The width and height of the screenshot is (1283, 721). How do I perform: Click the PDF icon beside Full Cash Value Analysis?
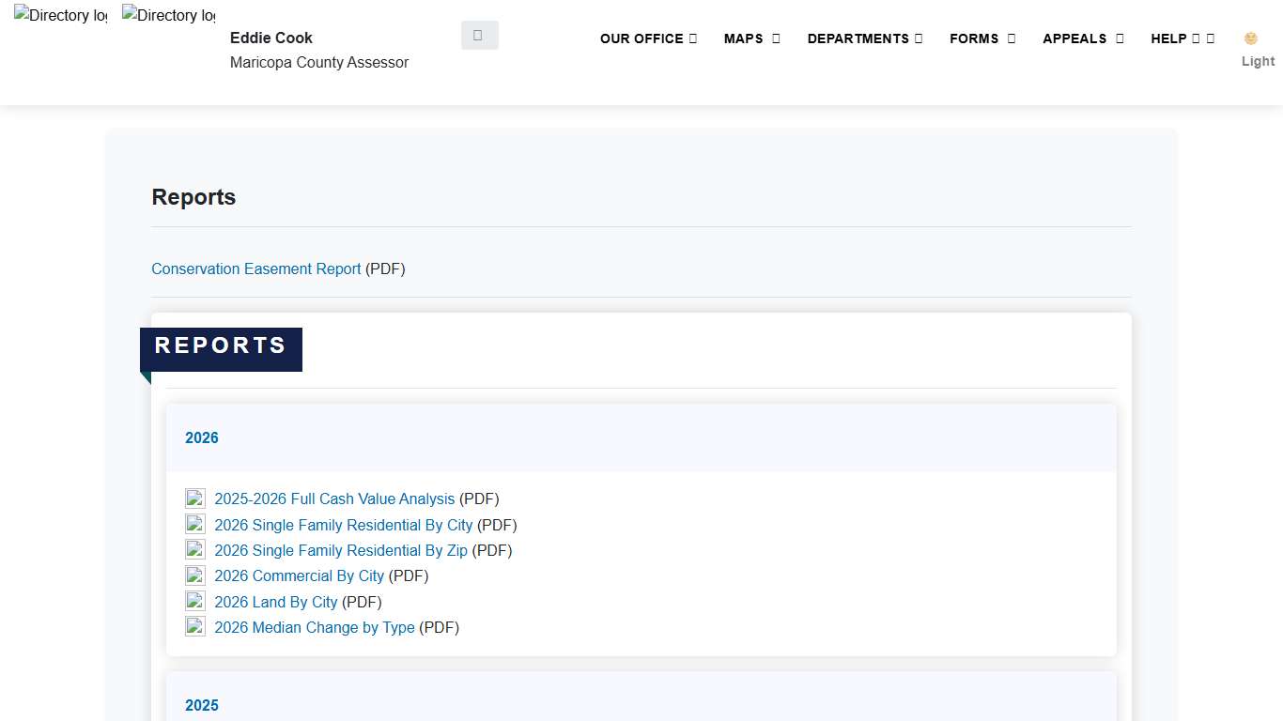point(195,499)
